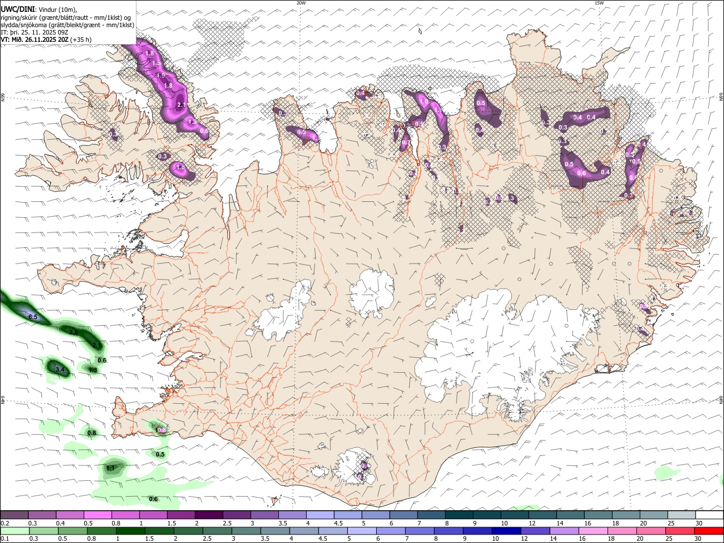Select the bright red swatch ending at 30

point(708,531)
